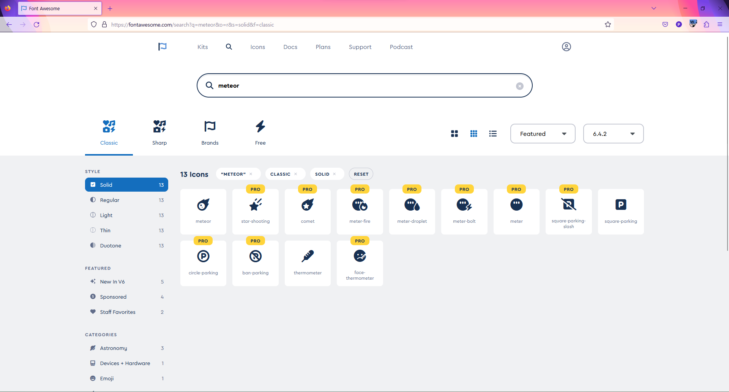Go to Font Awesome home via flag logo
The width and height of the screenshot is (729, 392).
click(x=163, y=47)
